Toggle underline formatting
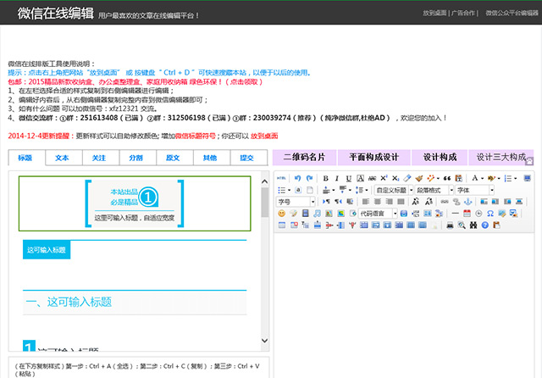 [x=349, y=178]
